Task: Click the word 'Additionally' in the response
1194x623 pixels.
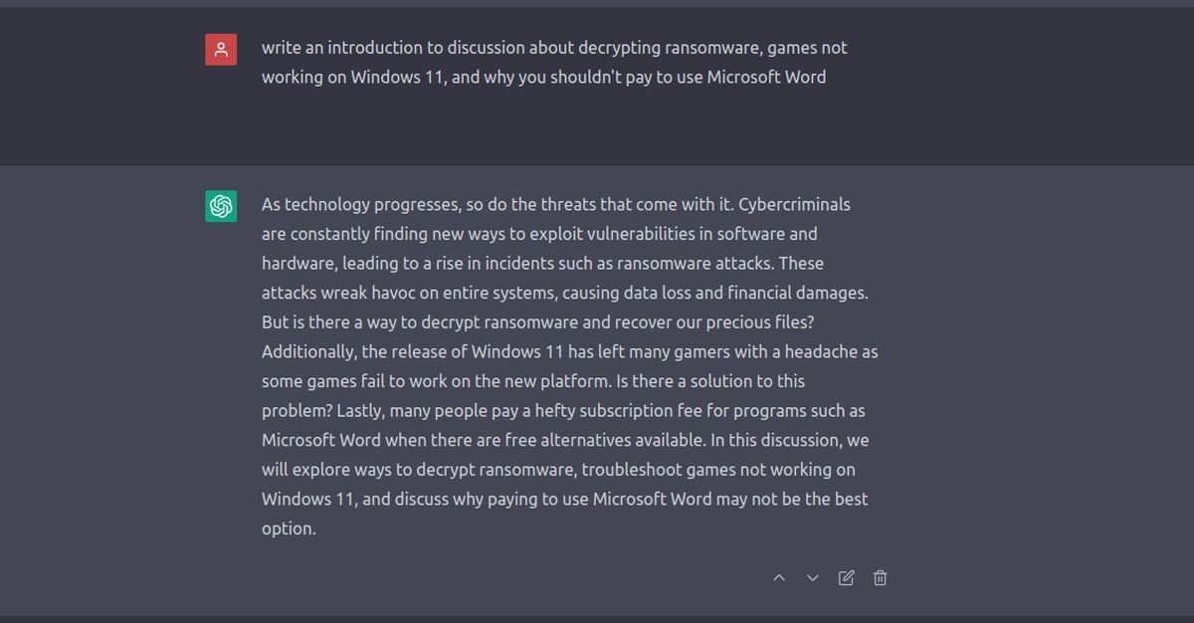Action: click(x=309, y=351)
